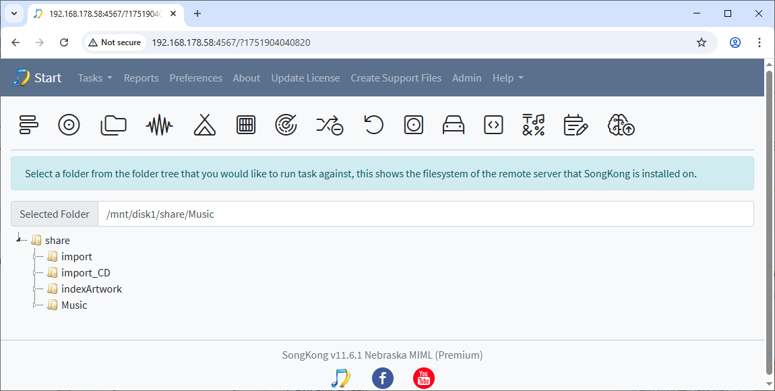Click the SongKong music note logo in navbar
The height and width of the screenshot is (391, 775).
22,78
